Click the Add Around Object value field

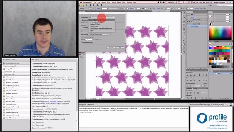pos(88,40)
